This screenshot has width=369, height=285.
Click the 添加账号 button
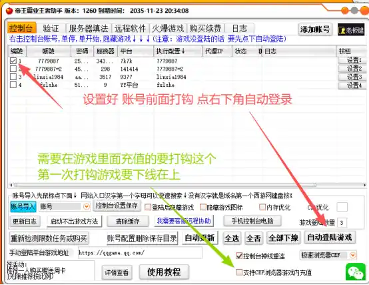coord(315,30)
